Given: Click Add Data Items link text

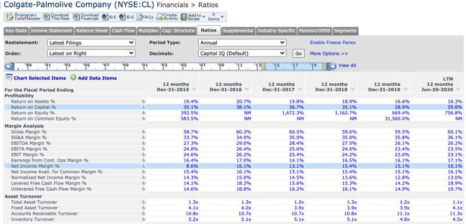Looking at the screenshot, I should pyautogui.click(x=97, y=78).
